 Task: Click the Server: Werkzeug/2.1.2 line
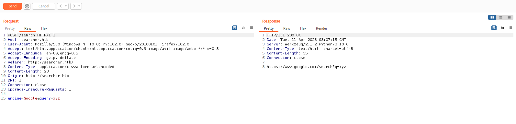(x=308, y=44)
